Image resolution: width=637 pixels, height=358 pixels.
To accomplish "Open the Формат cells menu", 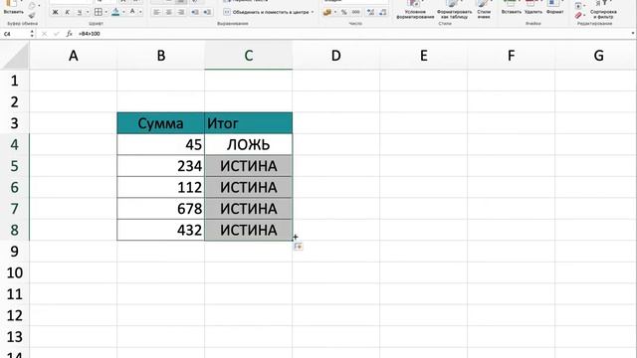I will 554,8.
